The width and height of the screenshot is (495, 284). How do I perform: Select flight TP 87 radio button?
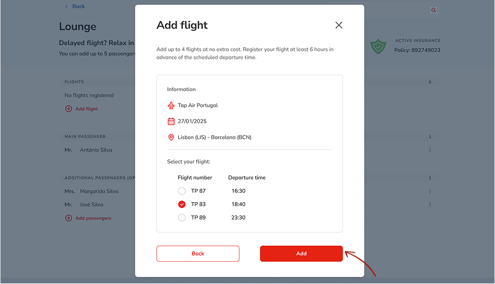coord(182,191)
